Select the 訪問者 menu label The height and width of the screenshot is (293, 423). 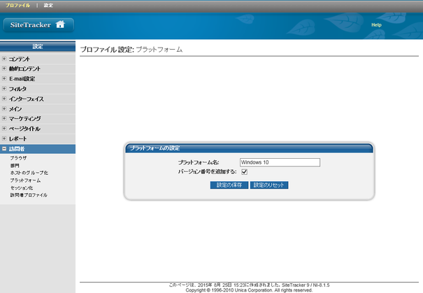[17, 149]
